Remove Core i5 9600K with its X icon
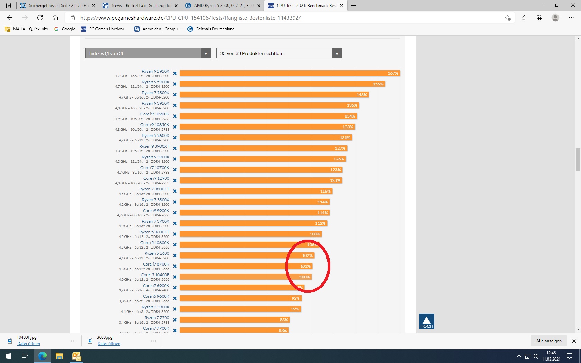This screenshot has height=363, width=581. tap(175, 298)
